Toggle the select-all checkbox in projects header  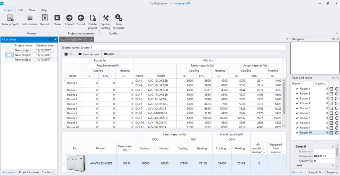click(x=9, y=45)
